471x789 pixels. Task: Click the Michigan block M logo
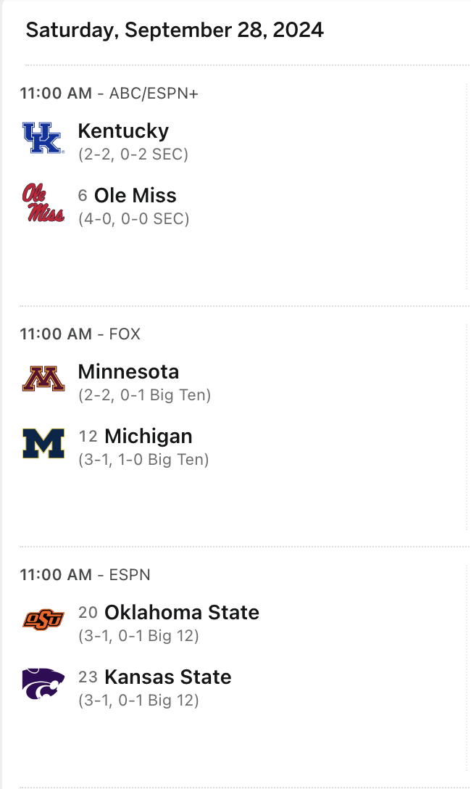click(x=43, y=443)
